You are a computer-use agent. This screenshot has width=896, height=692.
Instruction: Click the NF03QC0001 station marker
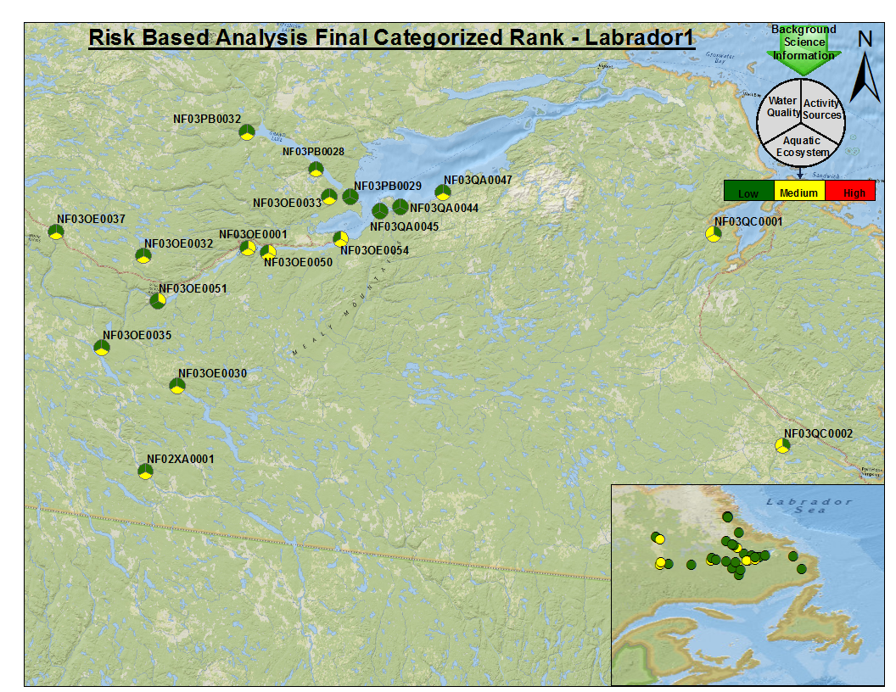[714, 234]
